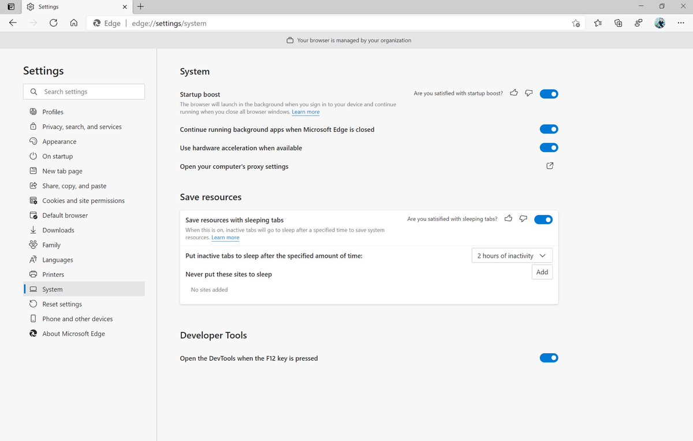Click the Downloads icon in the settings sidebar

pos(33,230)
